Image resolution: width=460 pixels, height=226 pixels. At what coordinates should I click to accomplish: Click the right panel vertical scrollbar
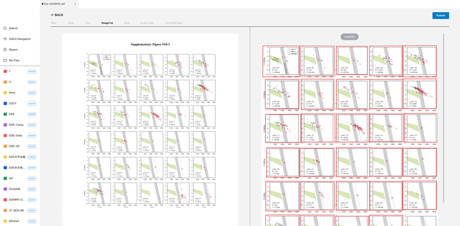pos(443,118)
